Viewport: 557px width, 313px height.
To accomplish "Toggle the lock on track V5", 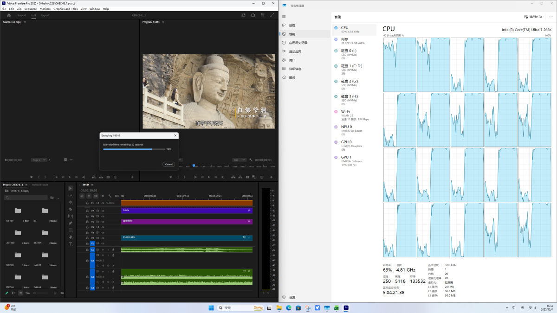I will point(87,222).
